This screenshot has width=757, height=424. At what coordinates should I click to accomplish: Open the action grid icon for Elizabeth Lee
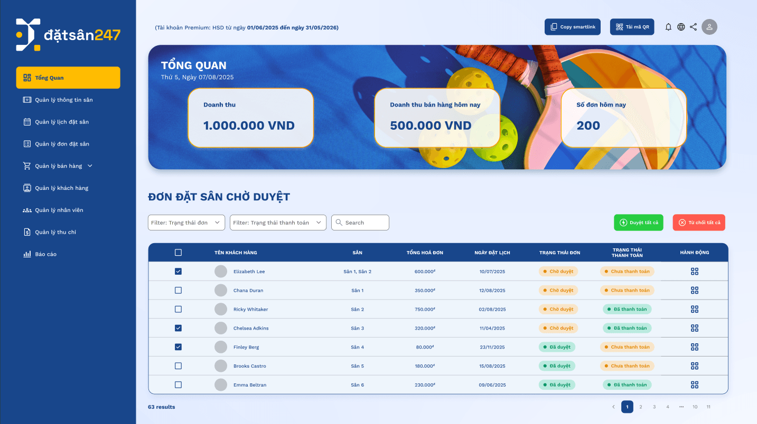694,271
